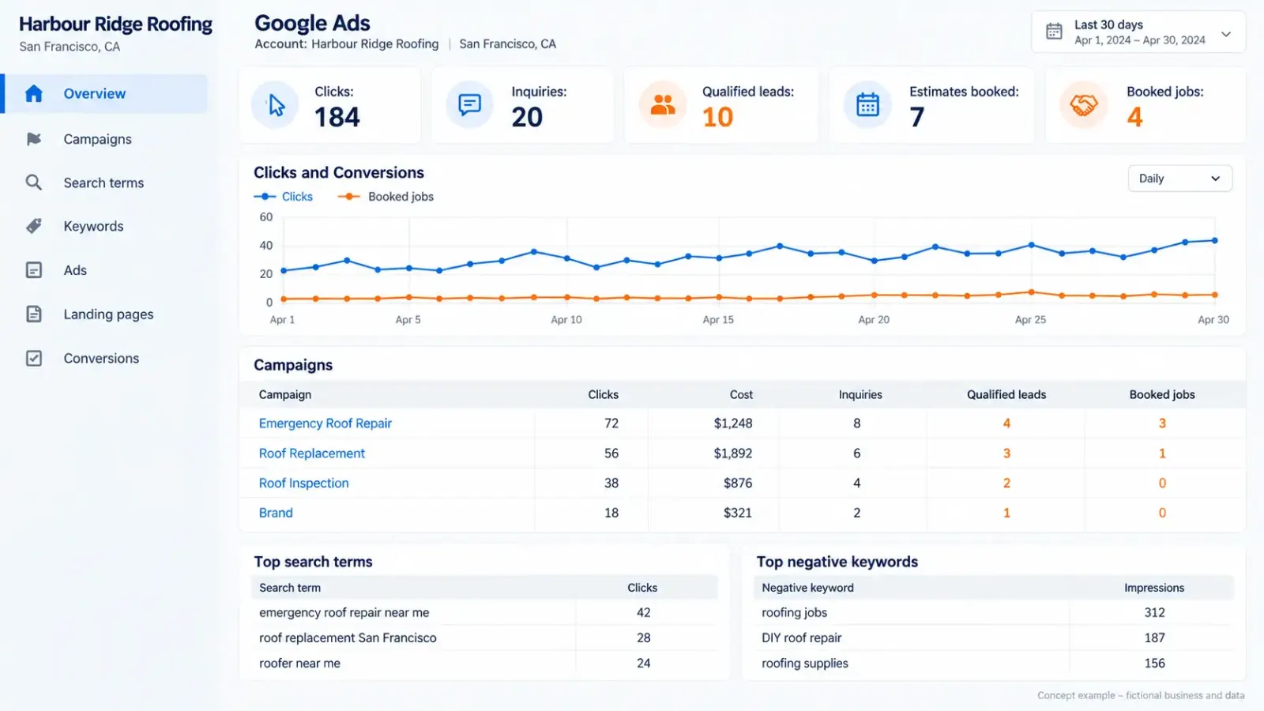Click the Search term column header
1264x711 pixels.
(x=290, y=588)
